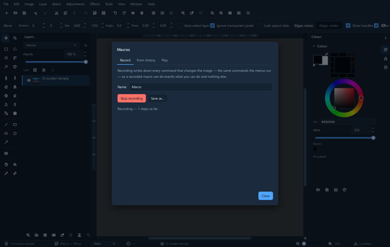Select the Line shape tool

point(6,125)
